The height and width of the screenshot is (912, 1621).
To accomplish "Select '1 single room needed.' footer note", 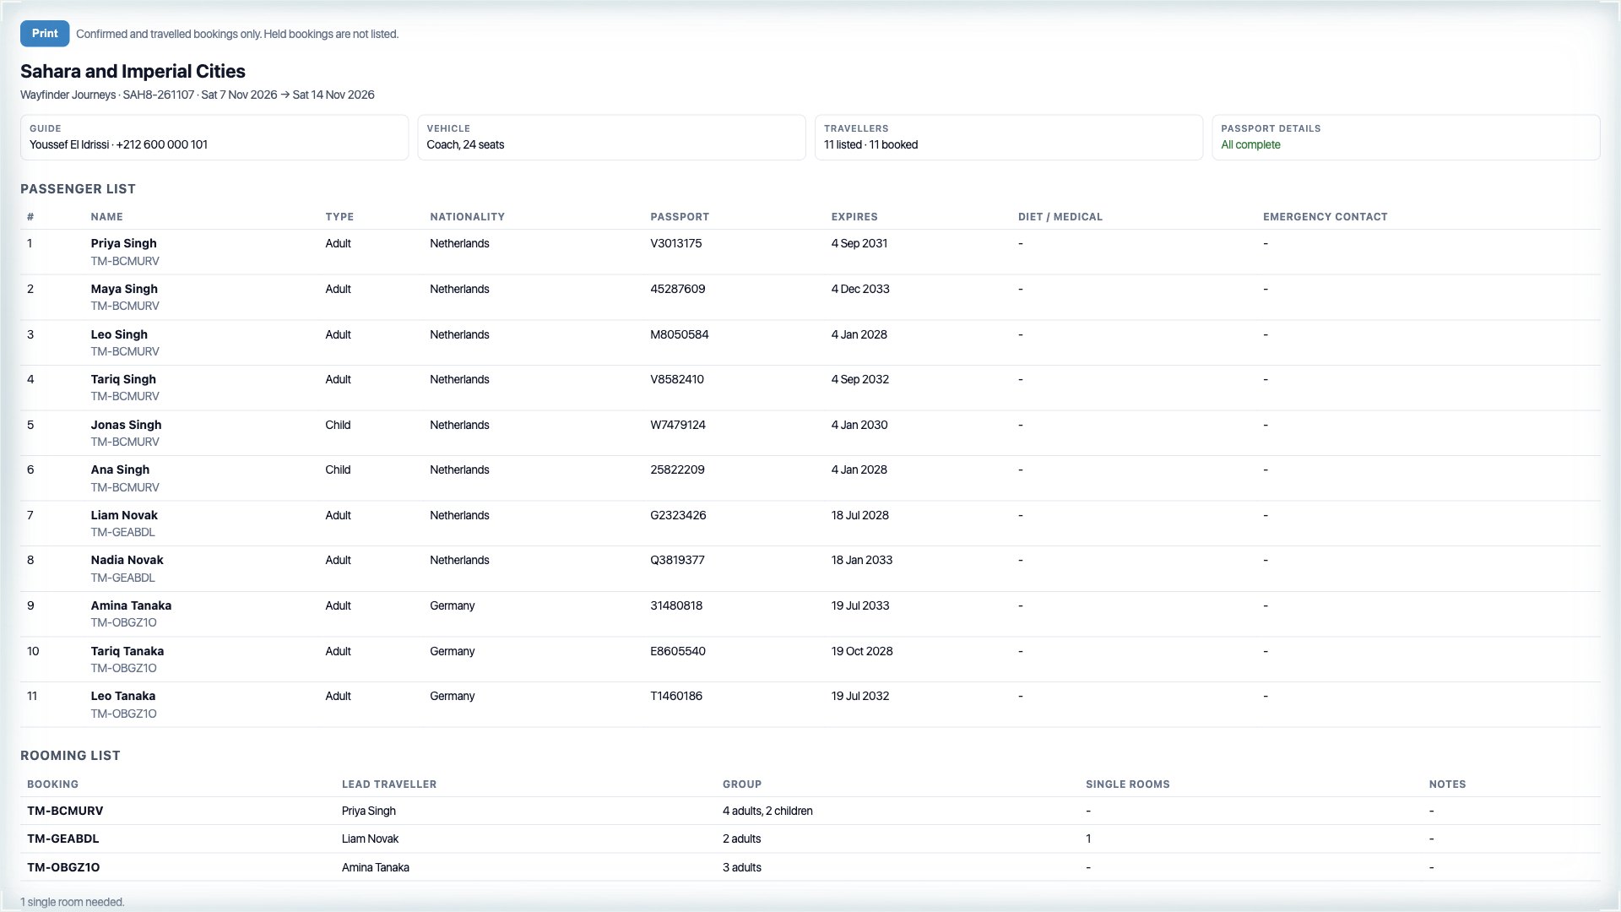I will tap(73, 902).
